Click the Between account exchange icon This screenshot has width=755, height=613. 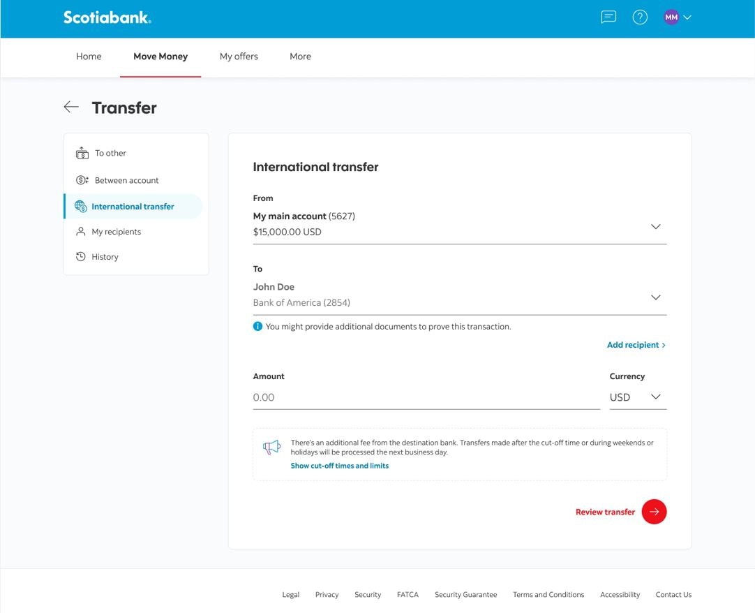tap(82, 180)
